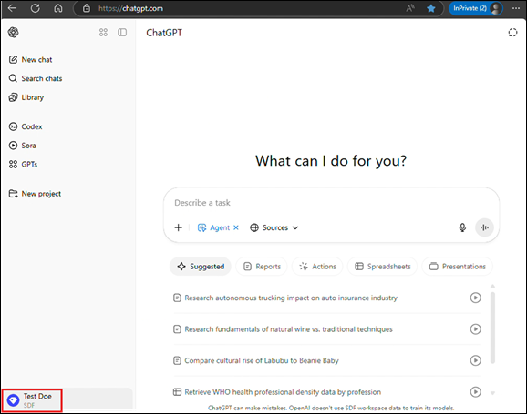
Task: Click the plus attach button in composer
Action: [178, 227]
